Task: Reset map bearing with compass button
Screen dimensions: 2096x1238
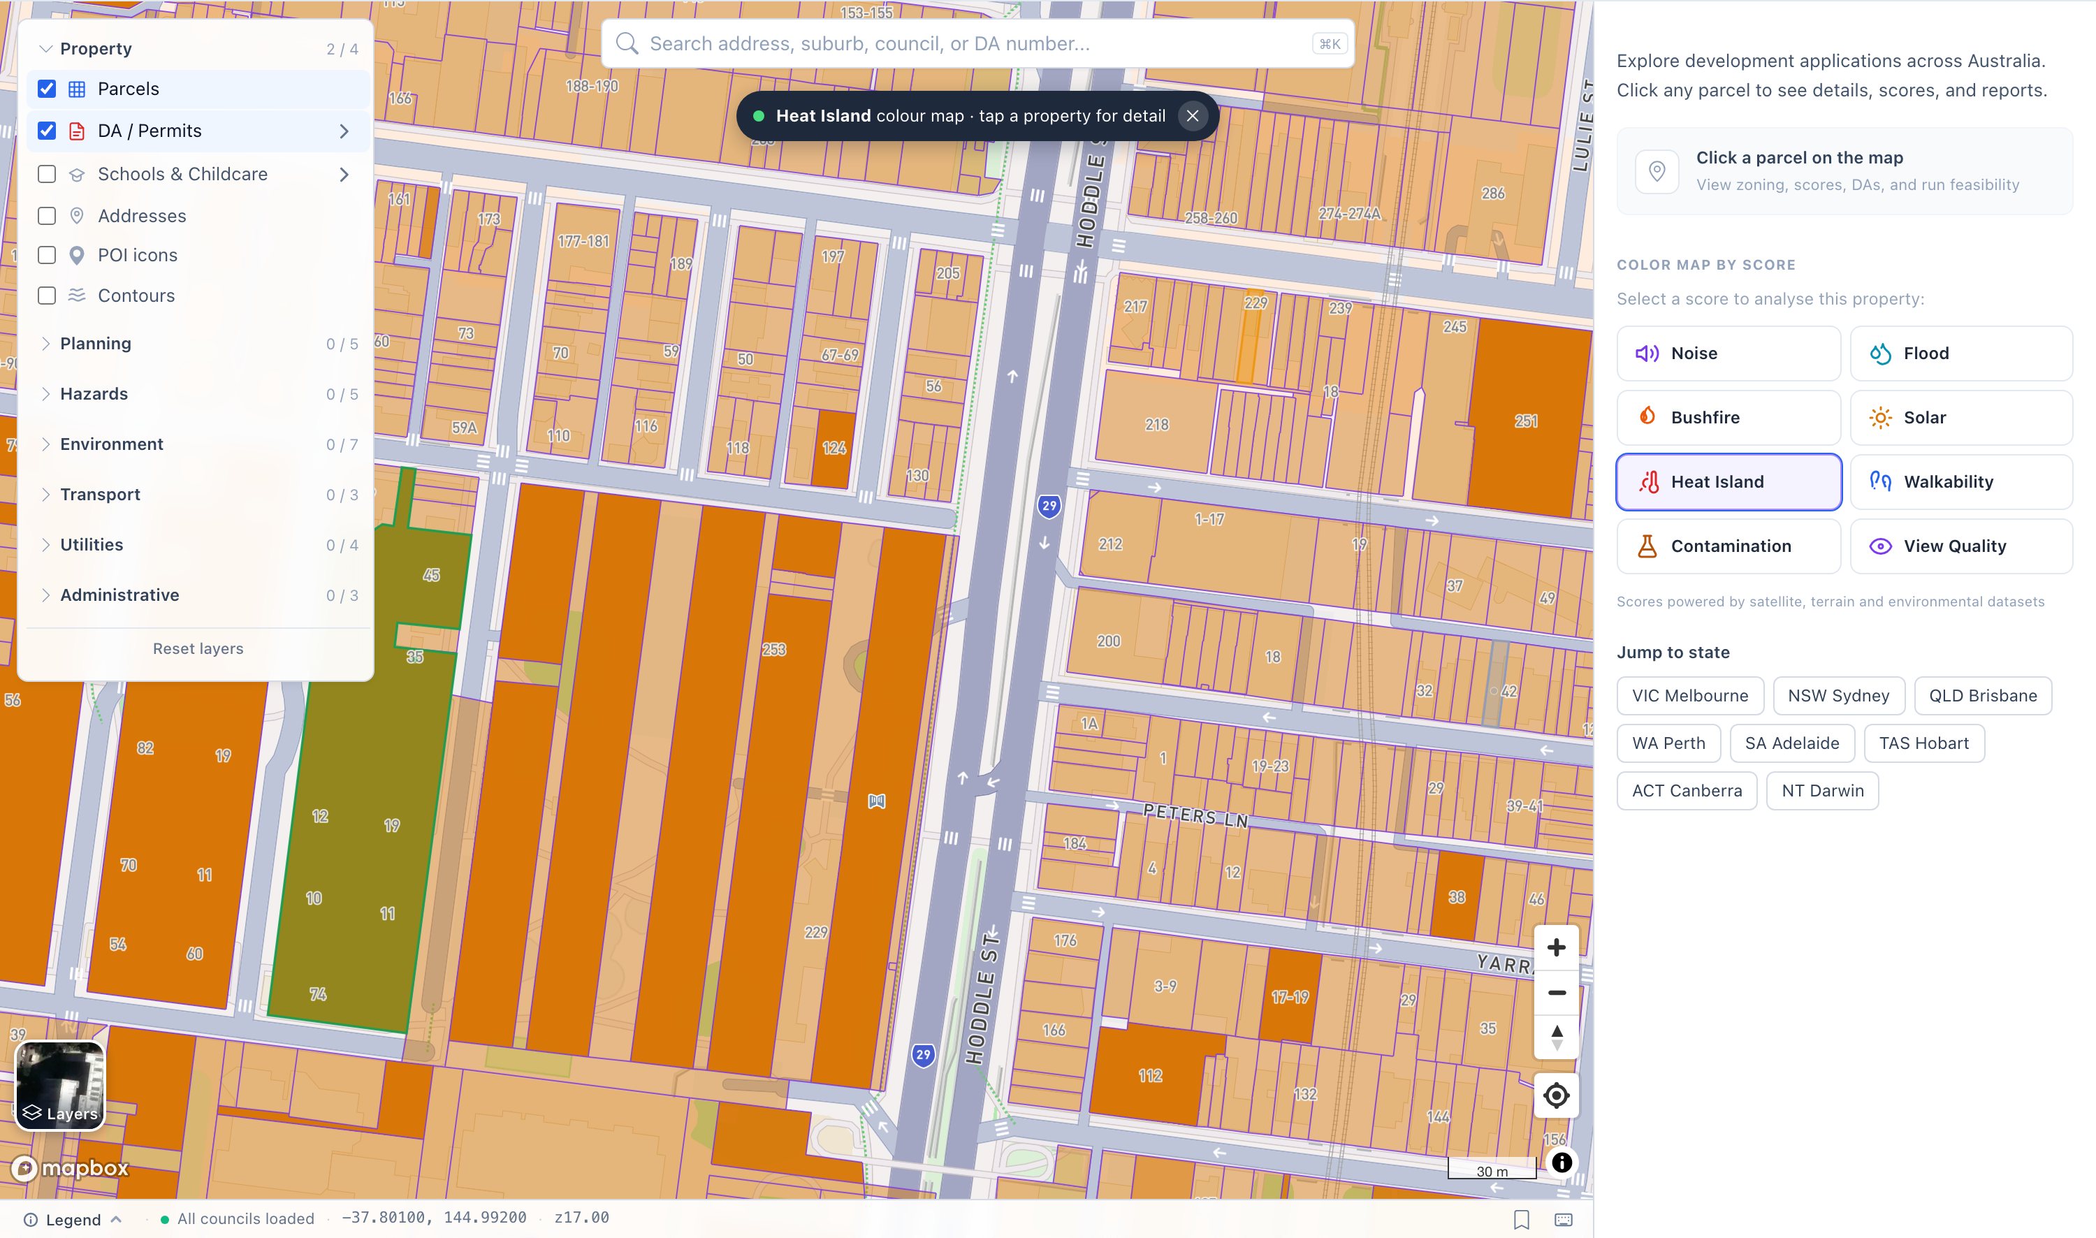Action: [x=1557, y=1037]
